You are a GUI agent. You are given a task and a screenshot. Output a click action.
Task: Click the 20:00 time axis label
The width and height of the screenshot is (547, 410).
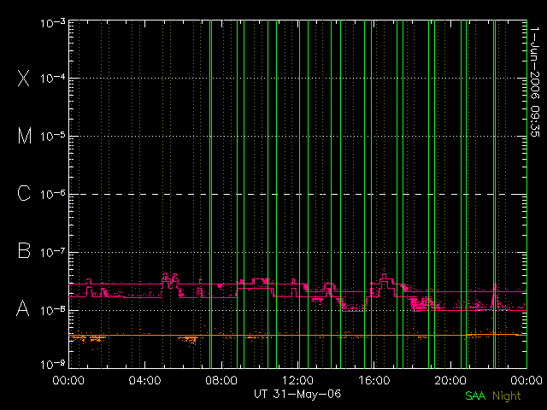450,380
